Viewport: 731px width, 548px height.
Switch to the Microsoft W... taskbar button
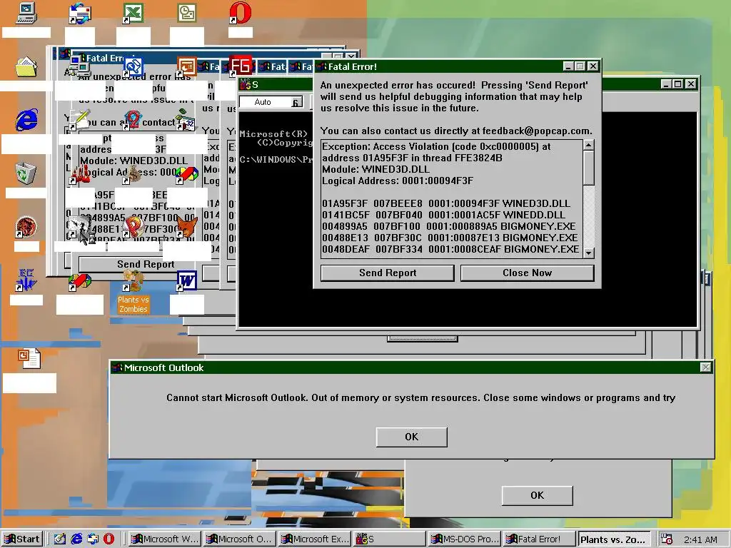click(x=165, y=539)
